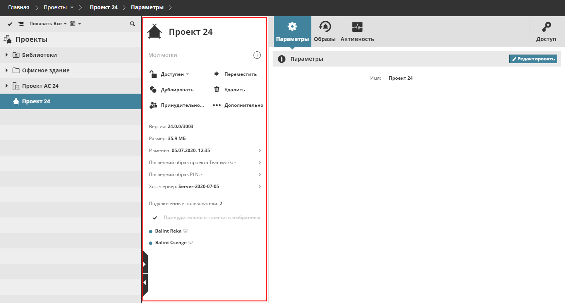The image size is (565, 303).
Task: Click the left-pointing panel splitter arrow
Action: click(145, 283)
